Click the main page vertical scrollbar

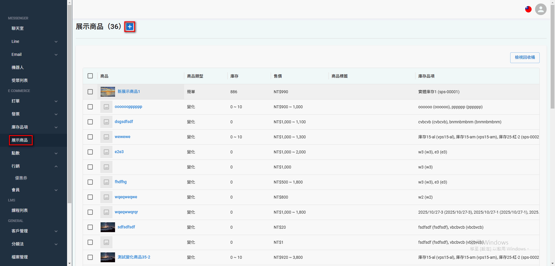click(552, 56)
